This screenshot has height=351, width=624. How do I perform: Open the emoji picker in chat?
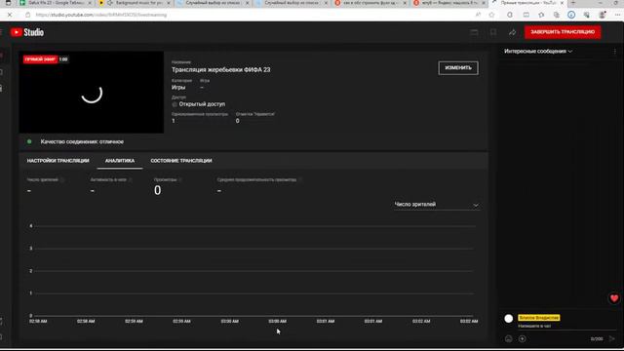point(509,338)
